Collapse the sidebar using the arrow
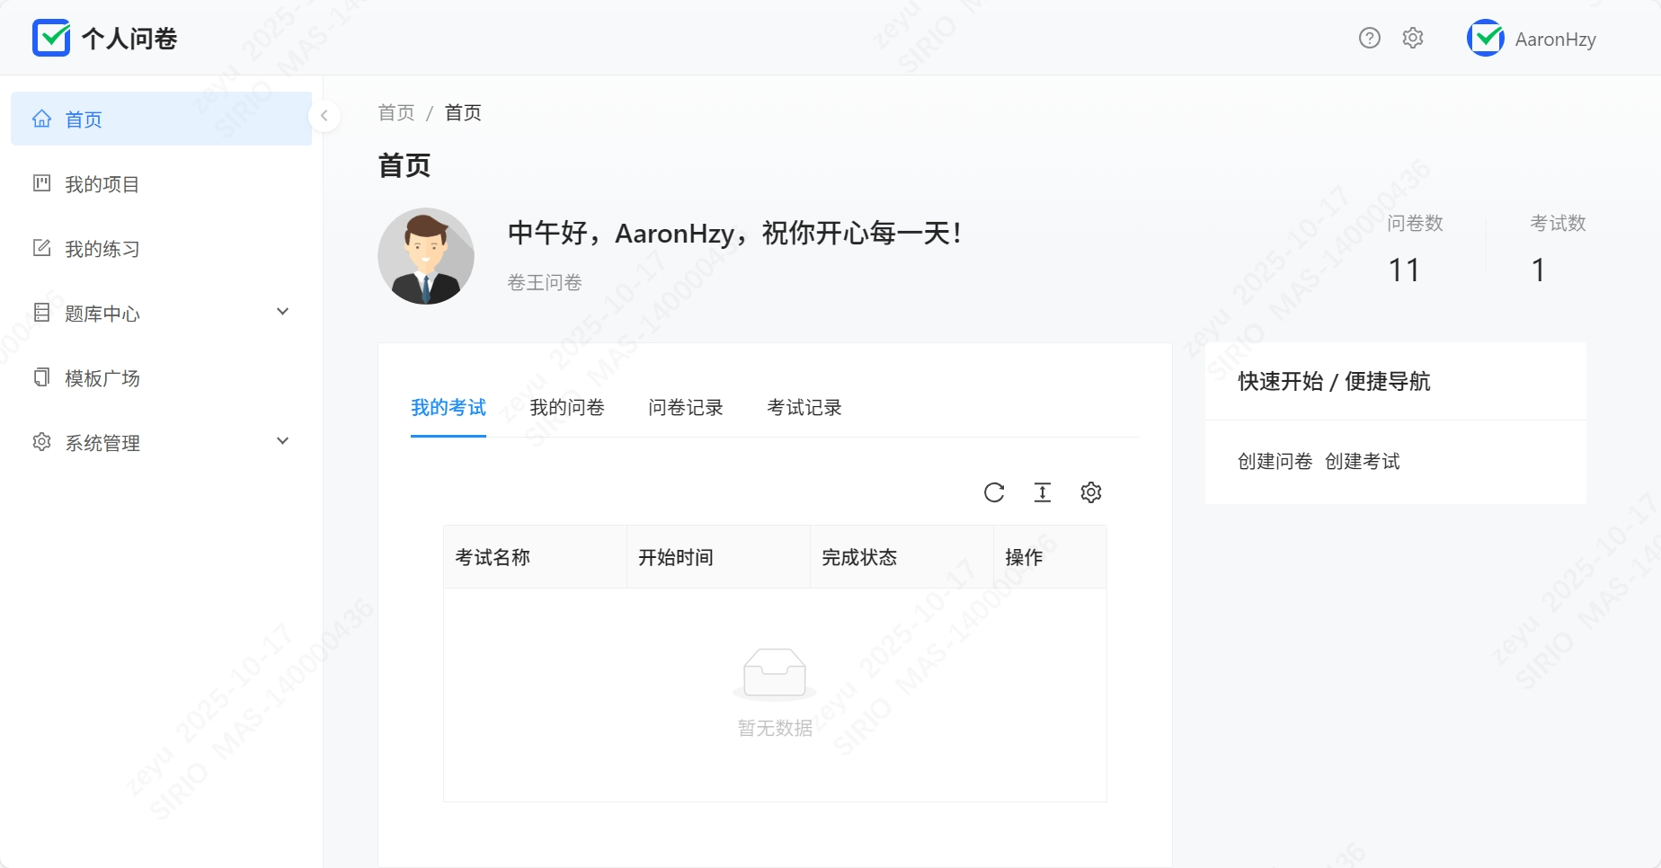 324,116
